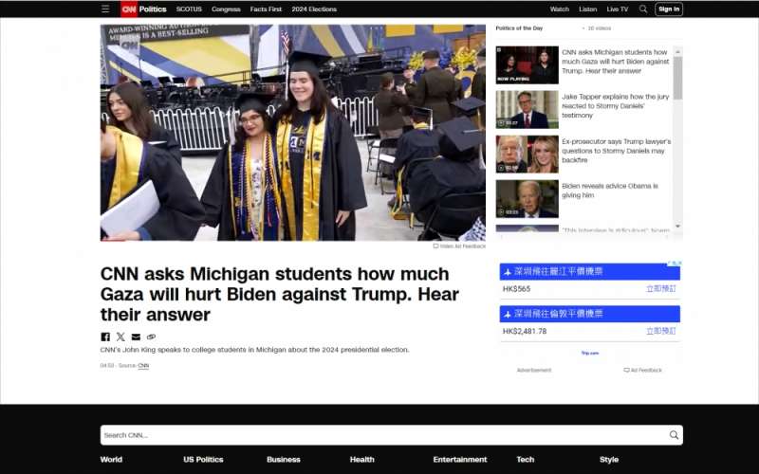Open the Watch link in the header
The image size is (759, 474).
pyautogui.click(x=559, y=9)
